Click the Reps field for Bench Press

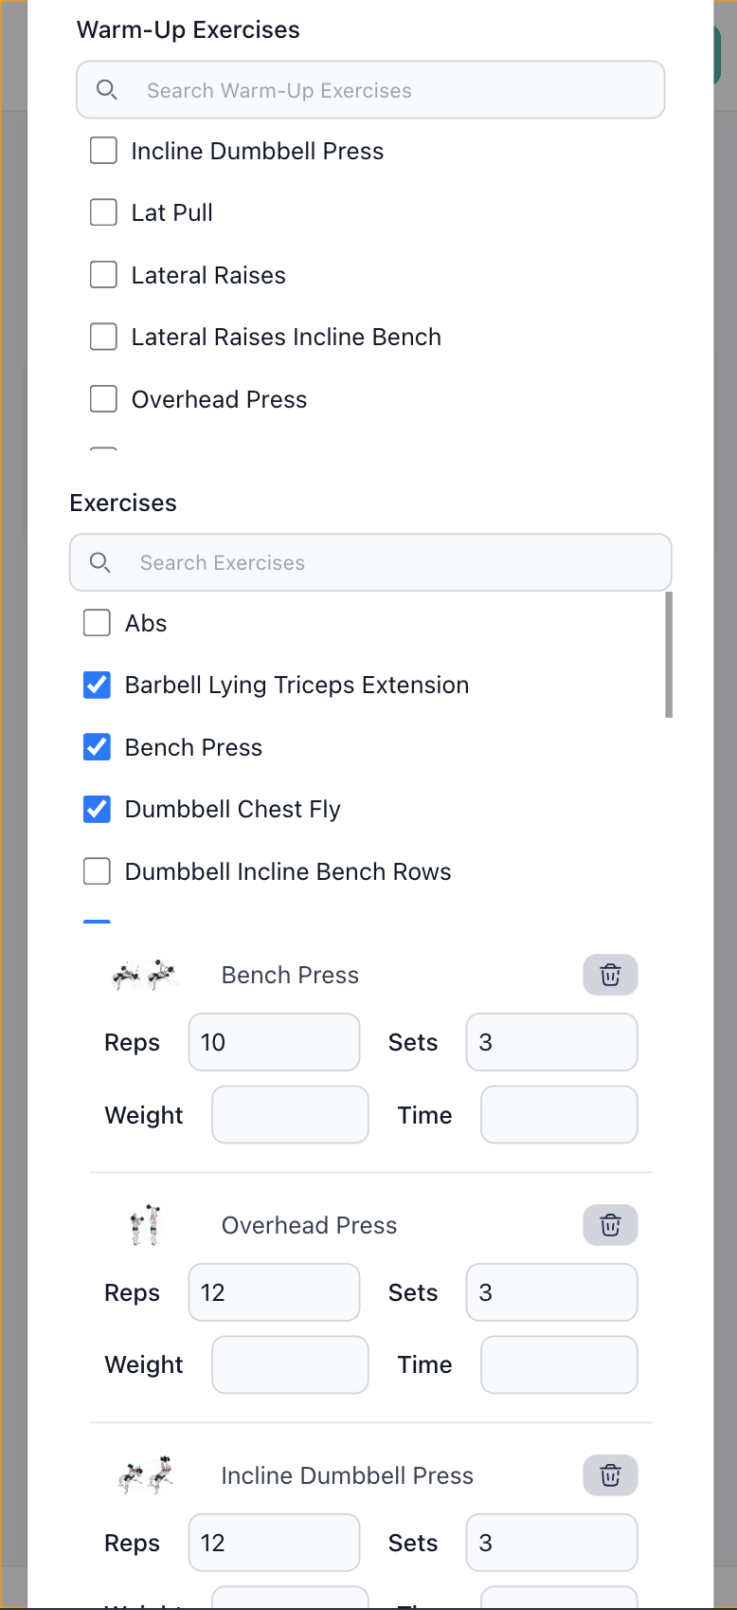click(x=274, y=1042)
